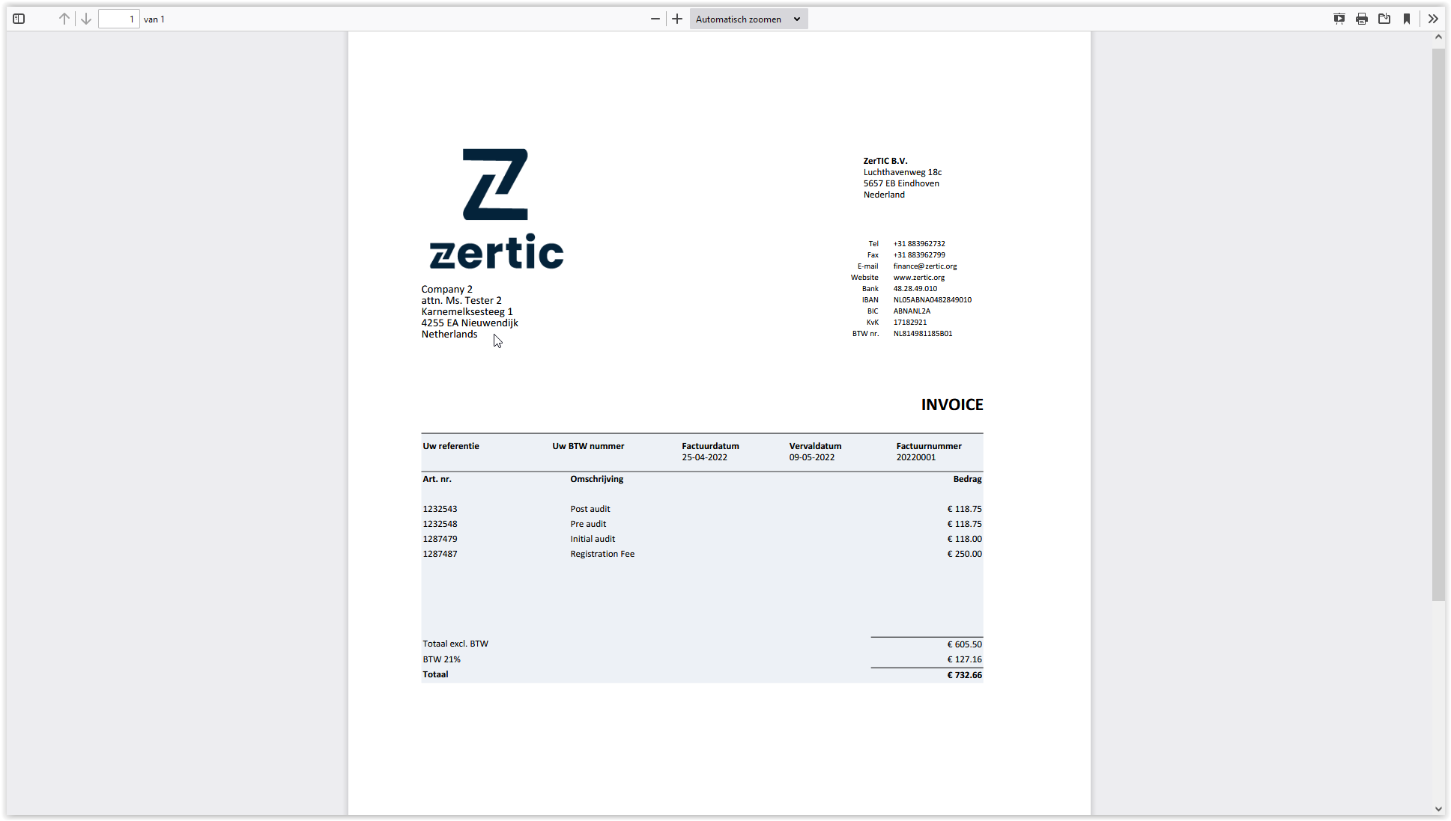1451x821 pixels.
Task: Click the scrollbar down arrow
Action: [1438, 808]
